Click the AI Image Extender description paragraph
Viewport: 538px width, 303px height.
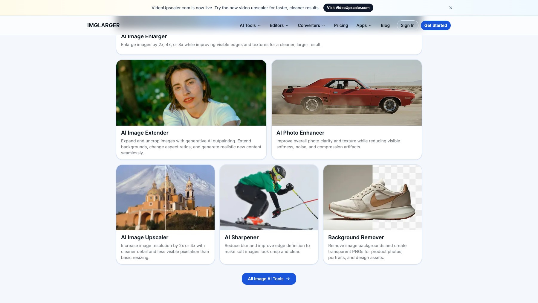(191, 147)
